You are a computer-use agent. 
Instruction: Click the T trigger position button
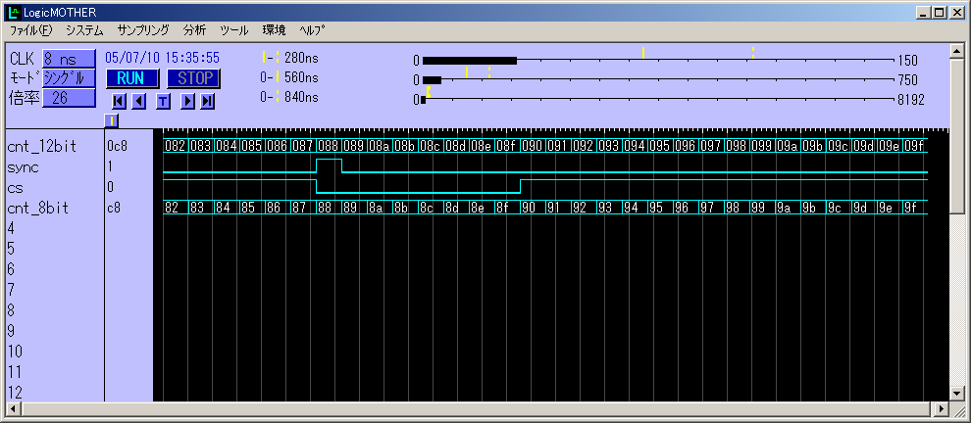click(x=163, y=100)
